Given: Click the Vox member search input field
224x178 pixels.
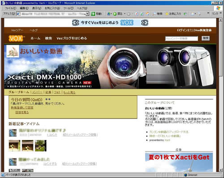Looking at the screenshot, I should coord(181,38).
